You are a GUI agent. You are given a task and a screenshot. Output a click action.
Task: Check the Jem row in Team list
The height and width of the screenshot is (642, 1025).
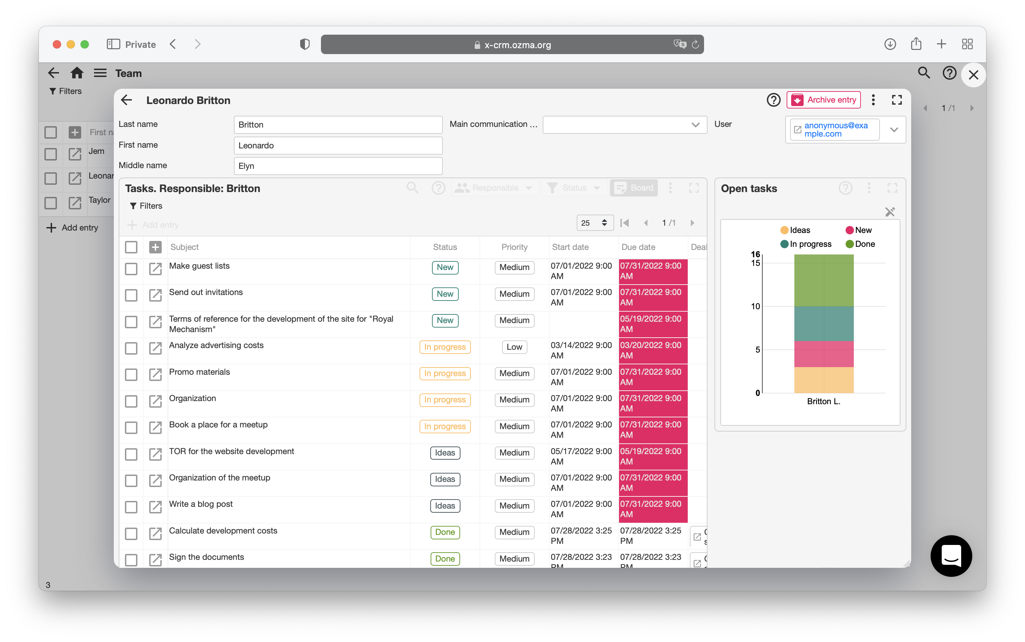click(51, 154)
